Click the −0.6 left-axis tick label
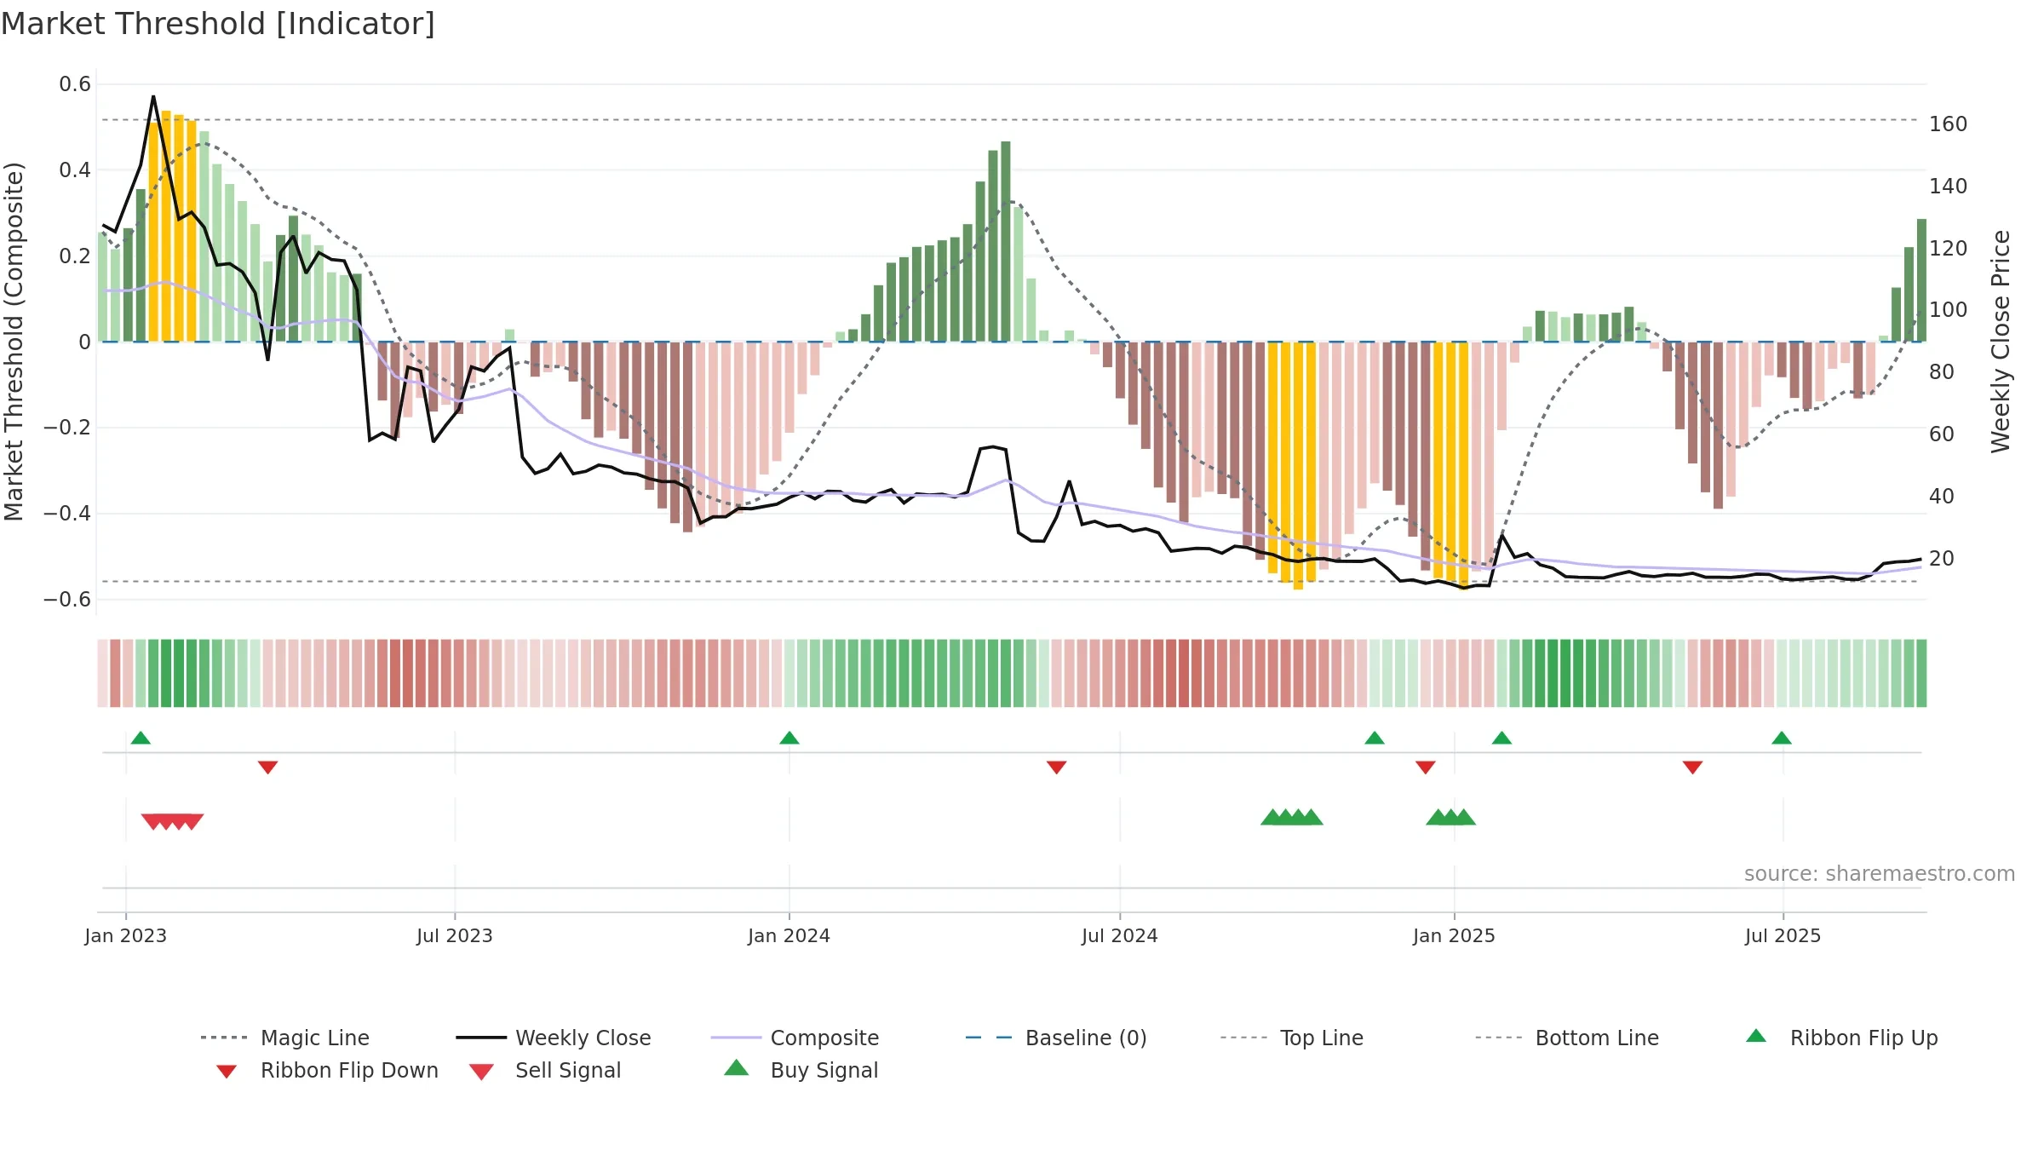This screenshot has width=2044, height=1150. (x=67, y=600)
